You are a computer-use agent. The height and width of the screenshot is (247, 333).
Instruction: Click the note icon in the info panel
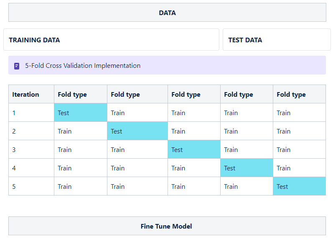(17, 66)
